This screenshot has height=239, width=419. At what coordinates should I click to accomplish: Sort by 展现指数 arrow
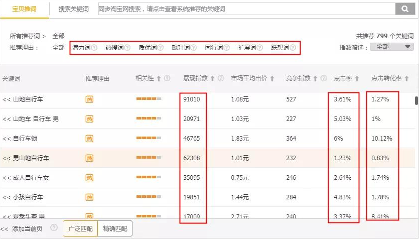pos(212,78)
